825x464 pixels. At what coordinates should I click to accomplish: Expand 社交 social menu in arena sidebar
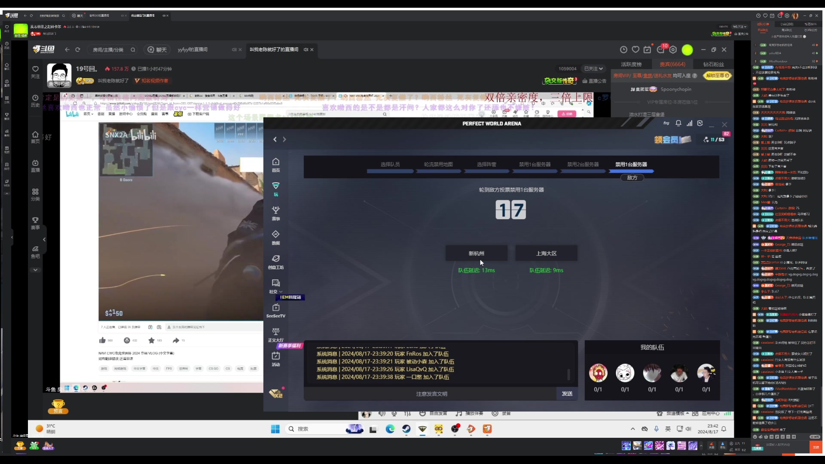(276, 286)
